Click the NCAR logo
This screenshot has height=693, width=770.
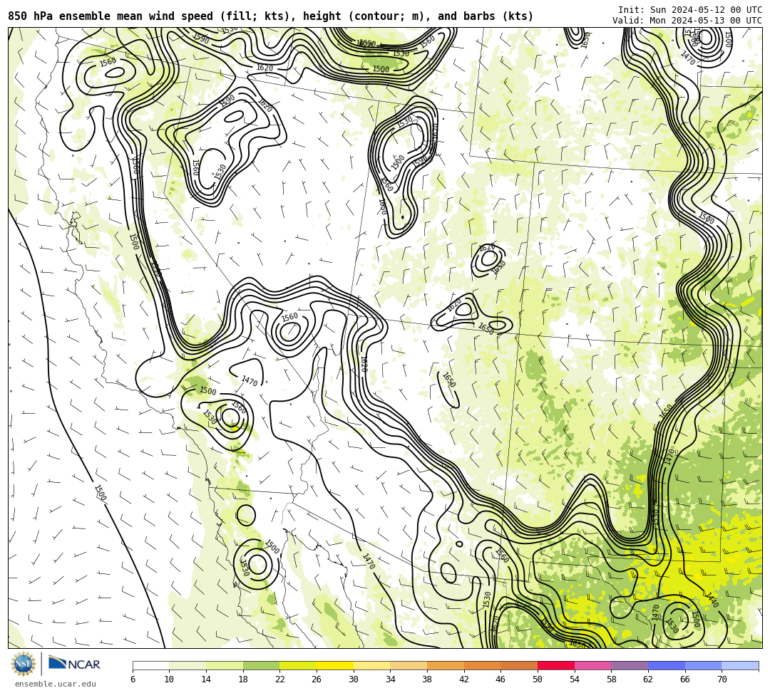coord(74,664)
